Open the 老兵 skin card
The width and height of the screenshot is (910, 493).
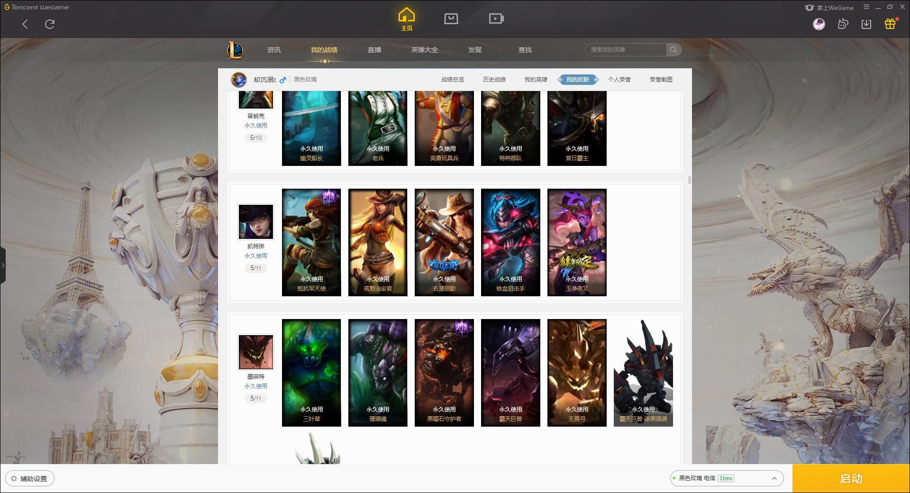pyautogui.click(x=378, y=128)
